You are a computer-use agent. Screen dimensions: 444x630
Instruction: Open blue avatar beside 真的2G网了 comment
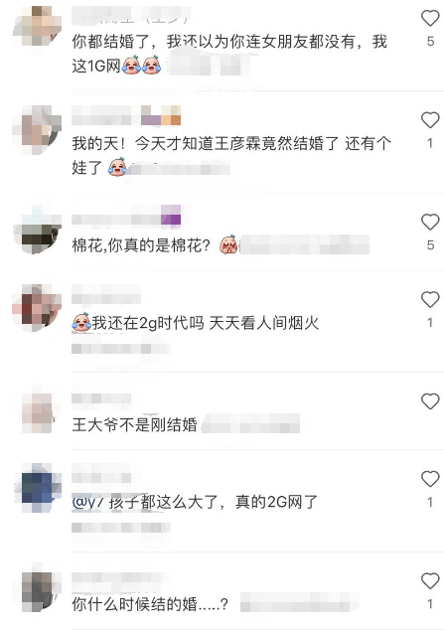pos(37,487)
